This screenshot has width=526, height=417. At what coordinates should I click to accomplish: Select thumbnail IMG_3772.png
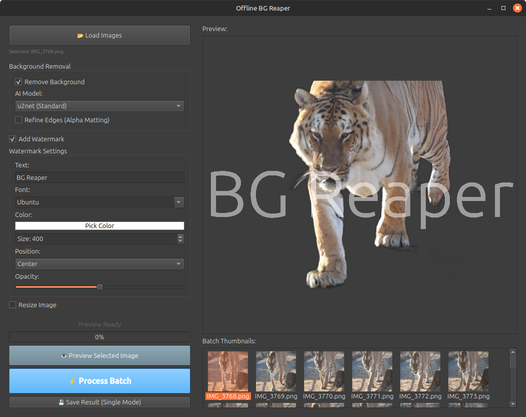pyautogui.click(x=420, y=371)
